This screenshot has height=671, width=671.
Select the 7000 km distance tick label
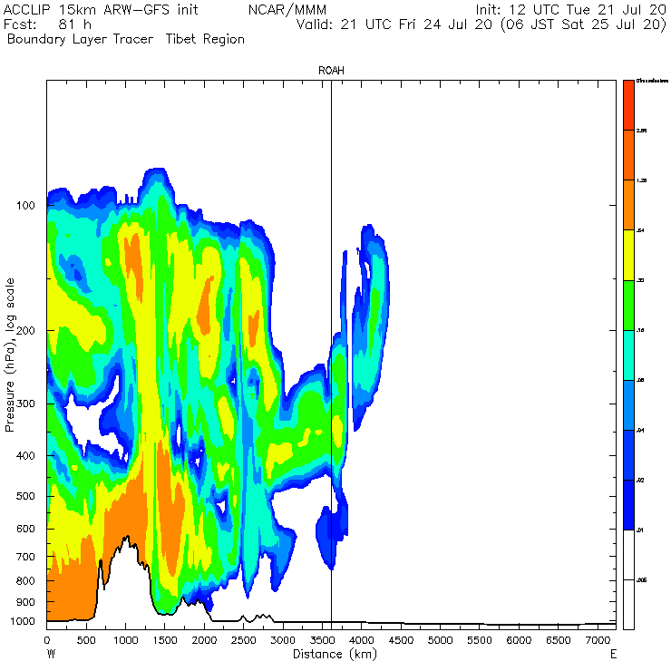(x=598, y=640)
